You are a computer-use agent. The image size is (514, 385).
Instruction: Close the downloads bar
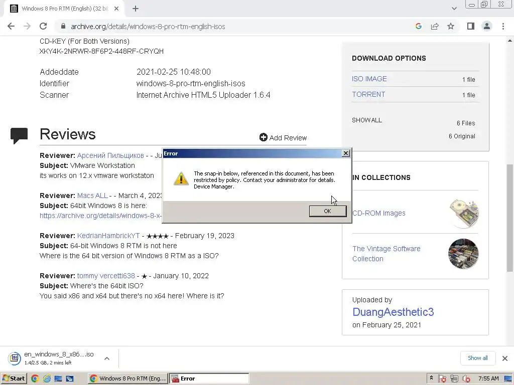tap(505, 358)
